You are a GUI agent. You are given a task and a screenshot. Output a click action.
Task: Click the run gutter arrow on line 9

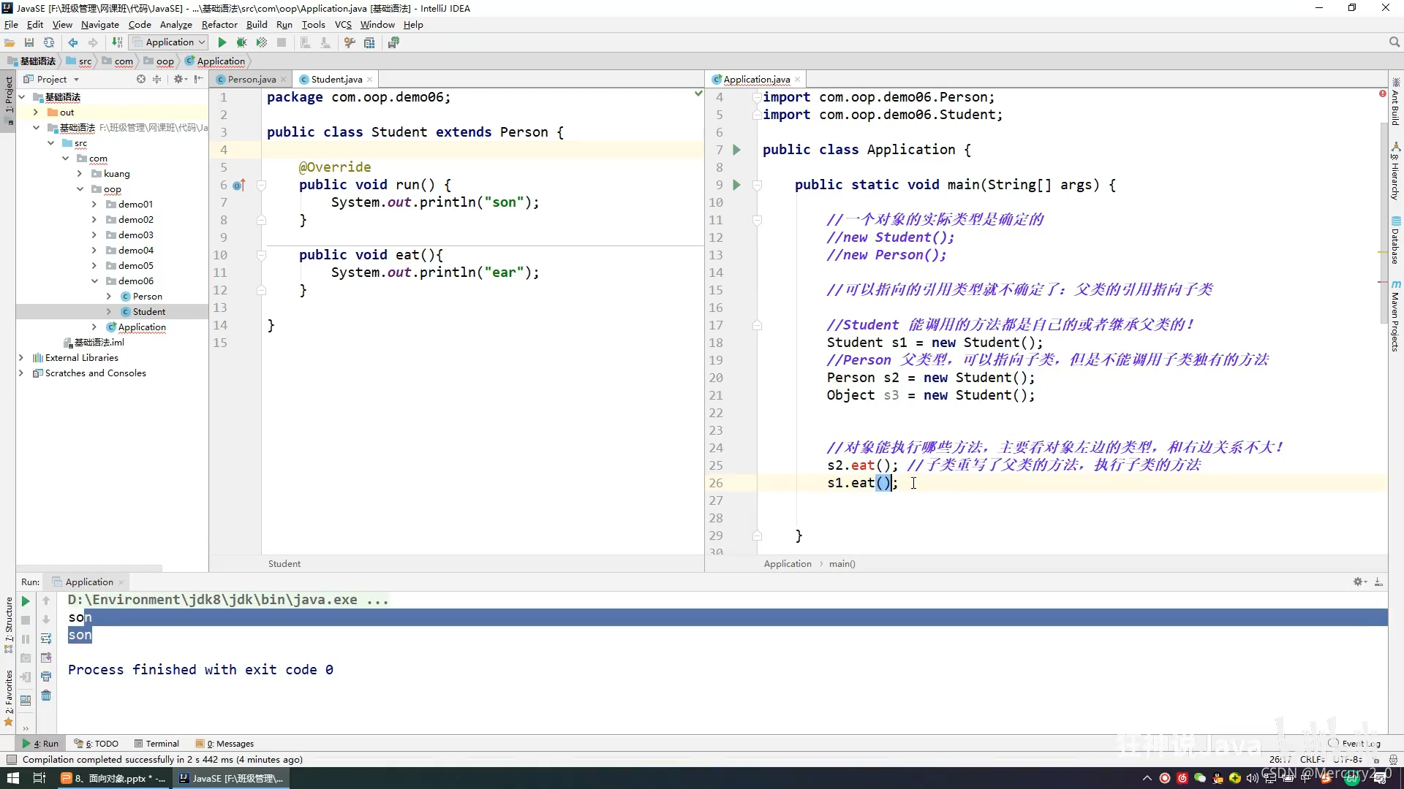pos(736,185)
